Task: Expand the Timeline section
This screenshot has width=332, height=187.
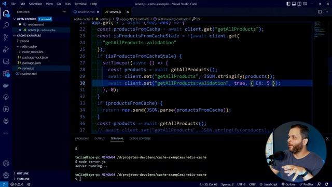Action: (x=23, y=179)
